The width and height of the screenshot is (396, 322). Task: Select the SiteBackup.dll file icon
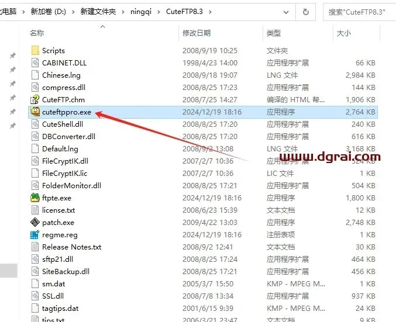pos(35,272)
